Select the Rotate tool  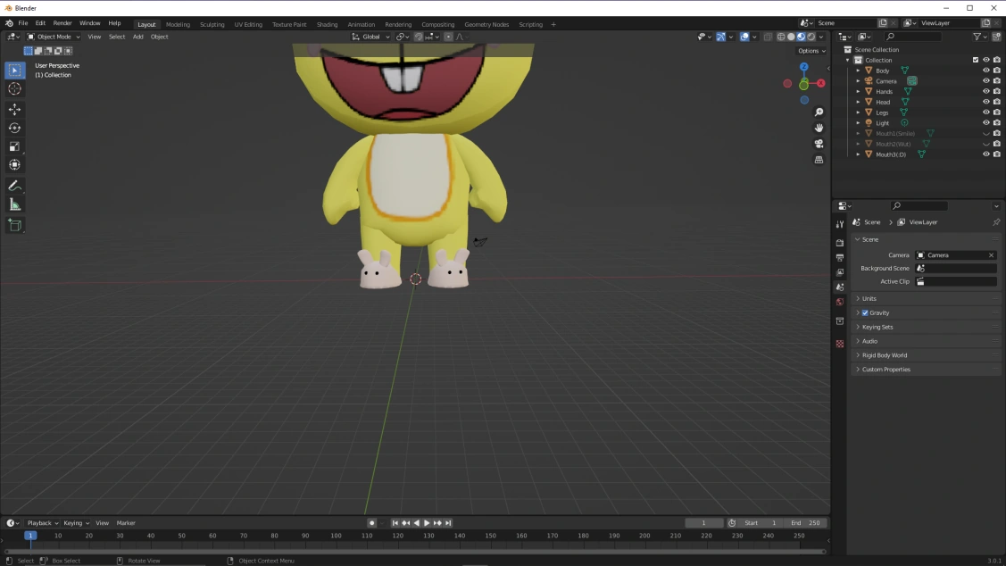click(x=14, y=128)
